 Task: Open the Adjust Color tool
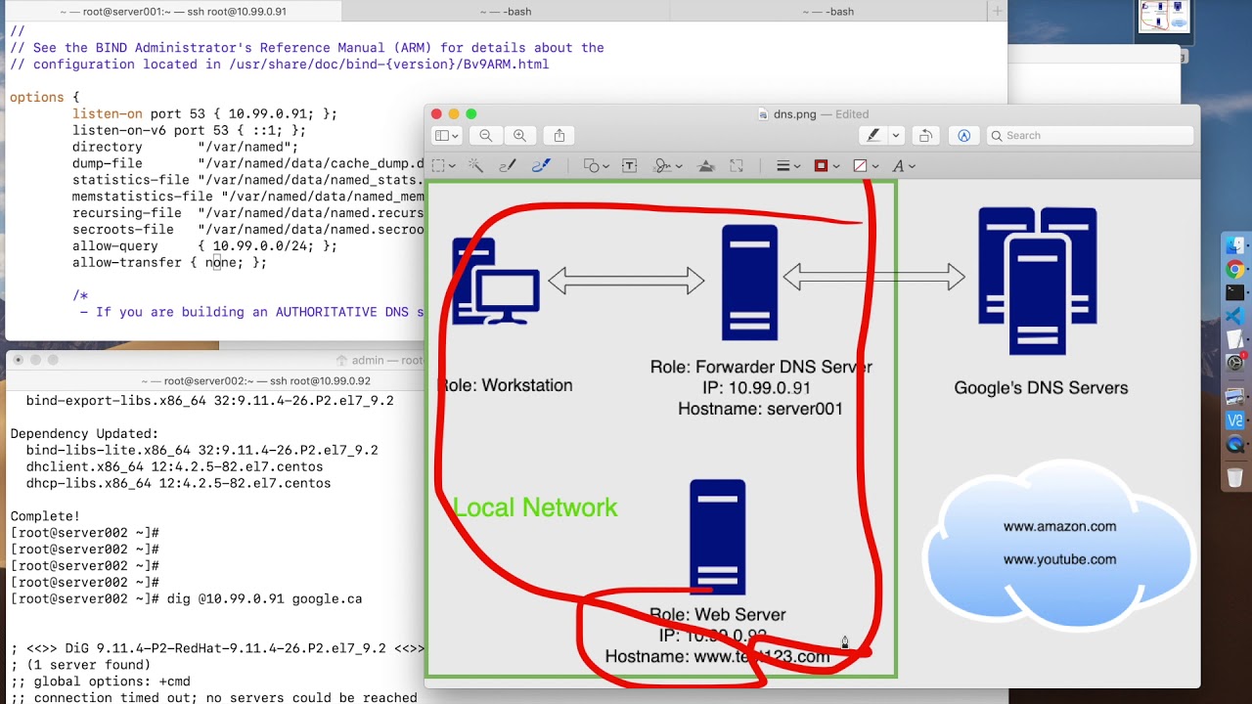point(705,166)
